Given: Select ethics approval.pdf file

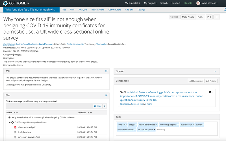Looking at the screenshot, I should click(26, 127).
